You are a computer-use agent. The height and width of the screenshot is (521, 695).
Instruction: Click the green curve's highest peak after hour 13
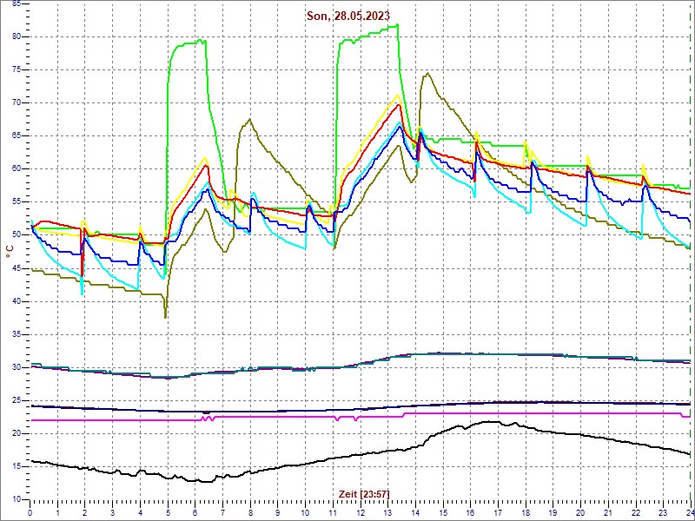396,25
